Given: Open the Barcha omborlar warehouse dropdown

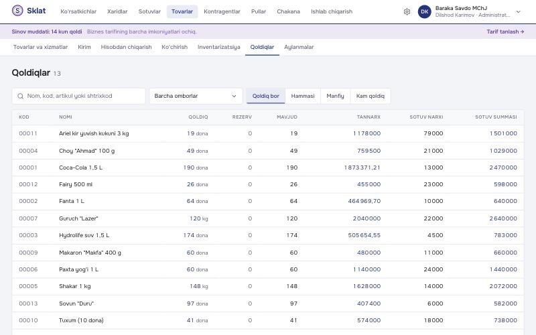Looking at the screenshot, I should (x=196, y=96).
